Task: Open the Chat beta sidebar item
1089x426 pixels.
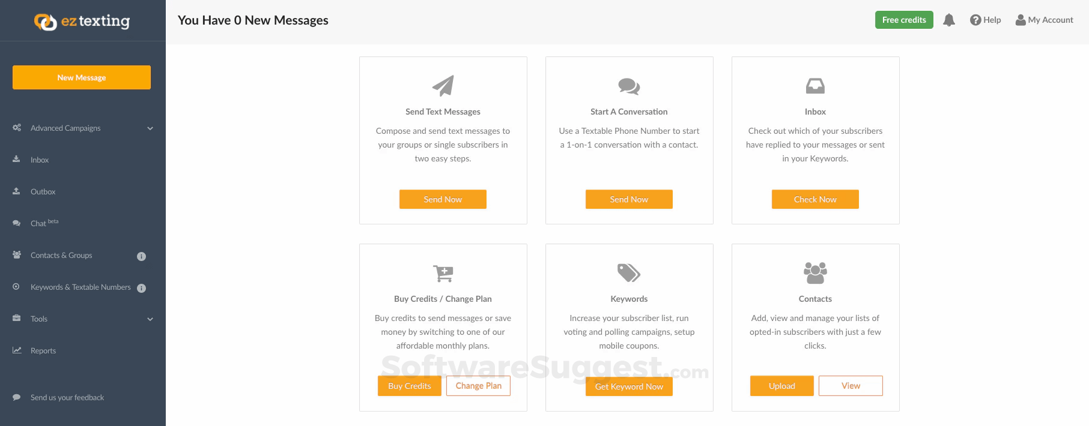Action: coord(38,224)
